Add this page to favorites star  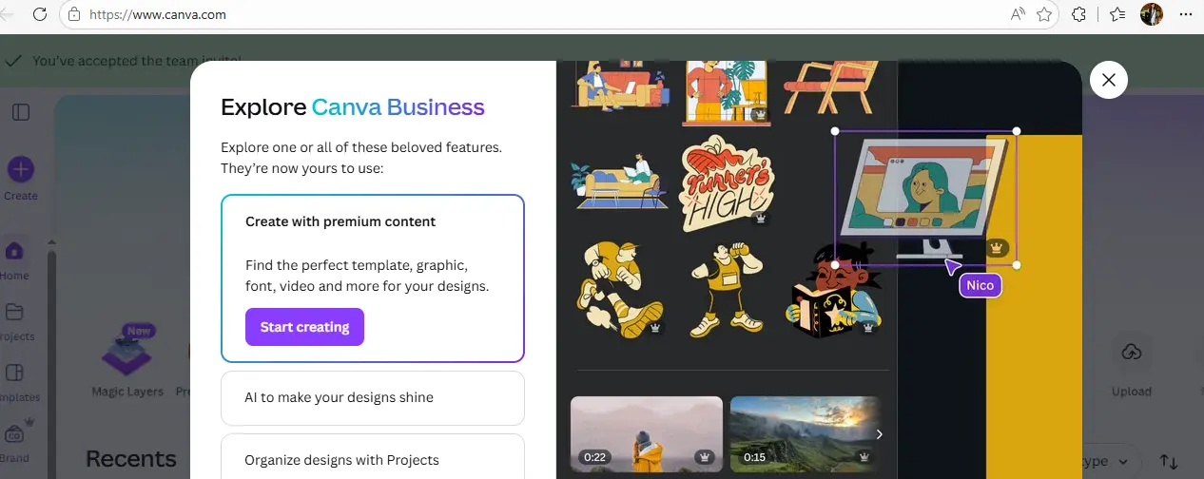(x=1044, y=14)
